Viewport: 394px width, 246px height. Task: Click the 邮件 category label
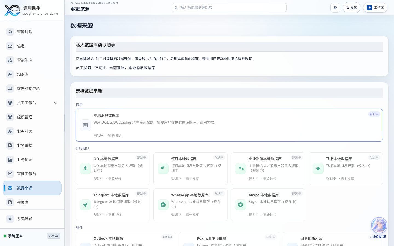pos(79,227)
